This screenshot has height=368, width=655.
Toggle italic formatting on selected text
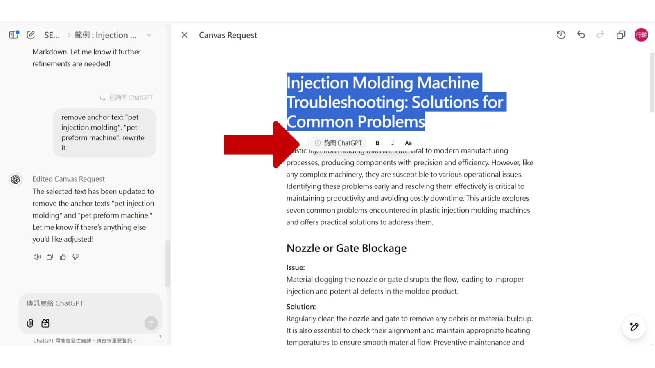pyautogui.click(x=393, y=143)
